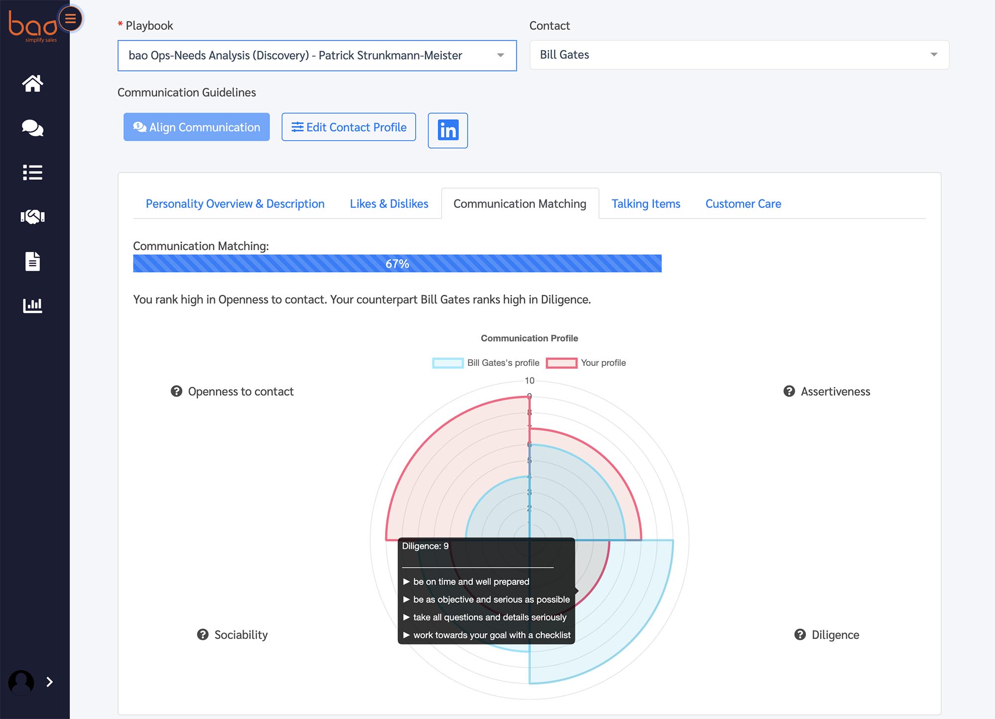Toggle Your profile legend swatch
The image size is (995, 719).
point(561,363)
